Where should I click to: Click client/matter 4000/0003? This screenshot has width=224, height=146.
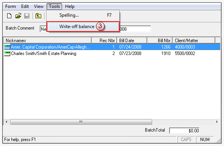[185, 47]
